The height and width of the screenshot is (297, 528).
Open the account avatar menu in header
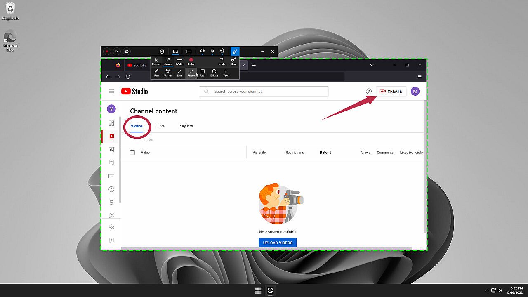pos(415,91)
